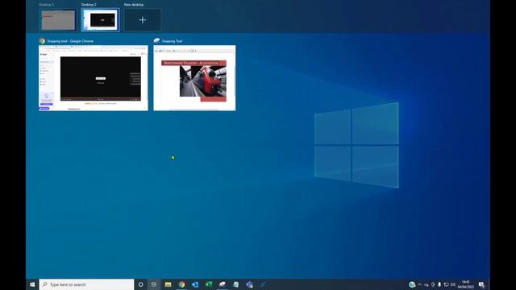Open the Snipping Tool window preview with the train image

pos(194,78)
